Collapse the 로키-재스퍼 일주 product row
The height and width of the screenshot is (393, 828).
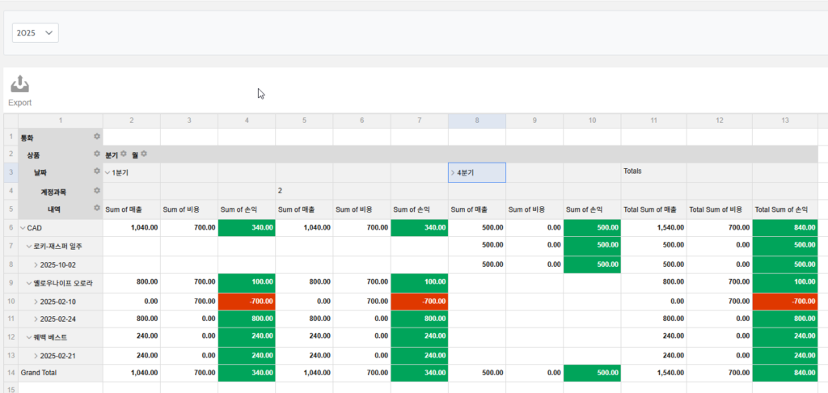(x=30, y=246)
